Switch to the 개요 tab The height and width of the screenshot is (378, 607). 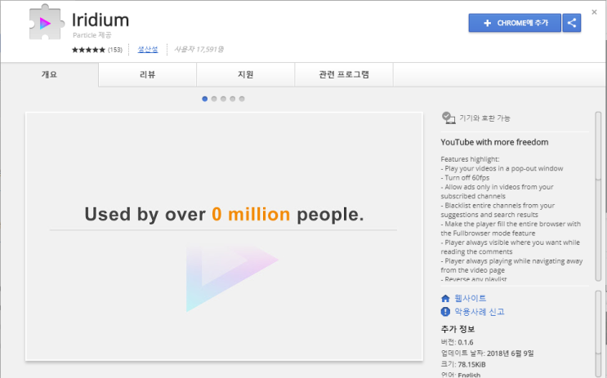pyautogui.click(x=50, y=74)
